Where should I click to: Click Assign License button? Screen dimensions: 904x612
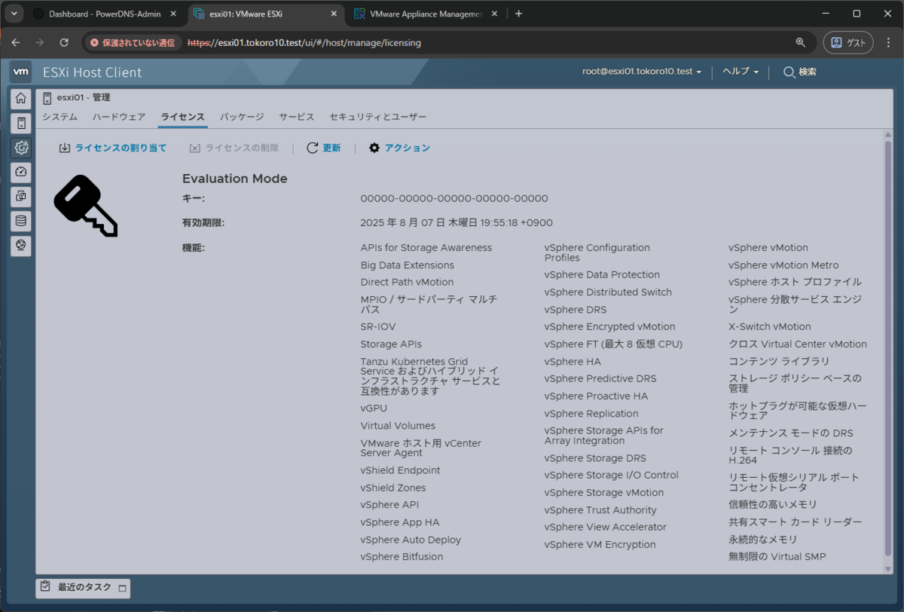(x=113, y=148)
